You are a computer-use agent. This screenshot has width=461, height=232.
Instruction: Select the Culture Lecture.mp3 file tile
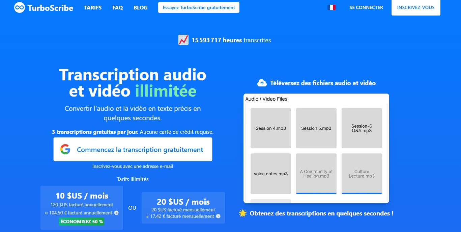[362, 174]
